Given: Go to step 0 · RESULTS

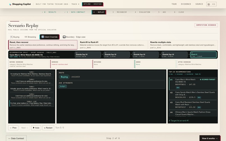Looking at the screenshot, I should click(49, 12).
